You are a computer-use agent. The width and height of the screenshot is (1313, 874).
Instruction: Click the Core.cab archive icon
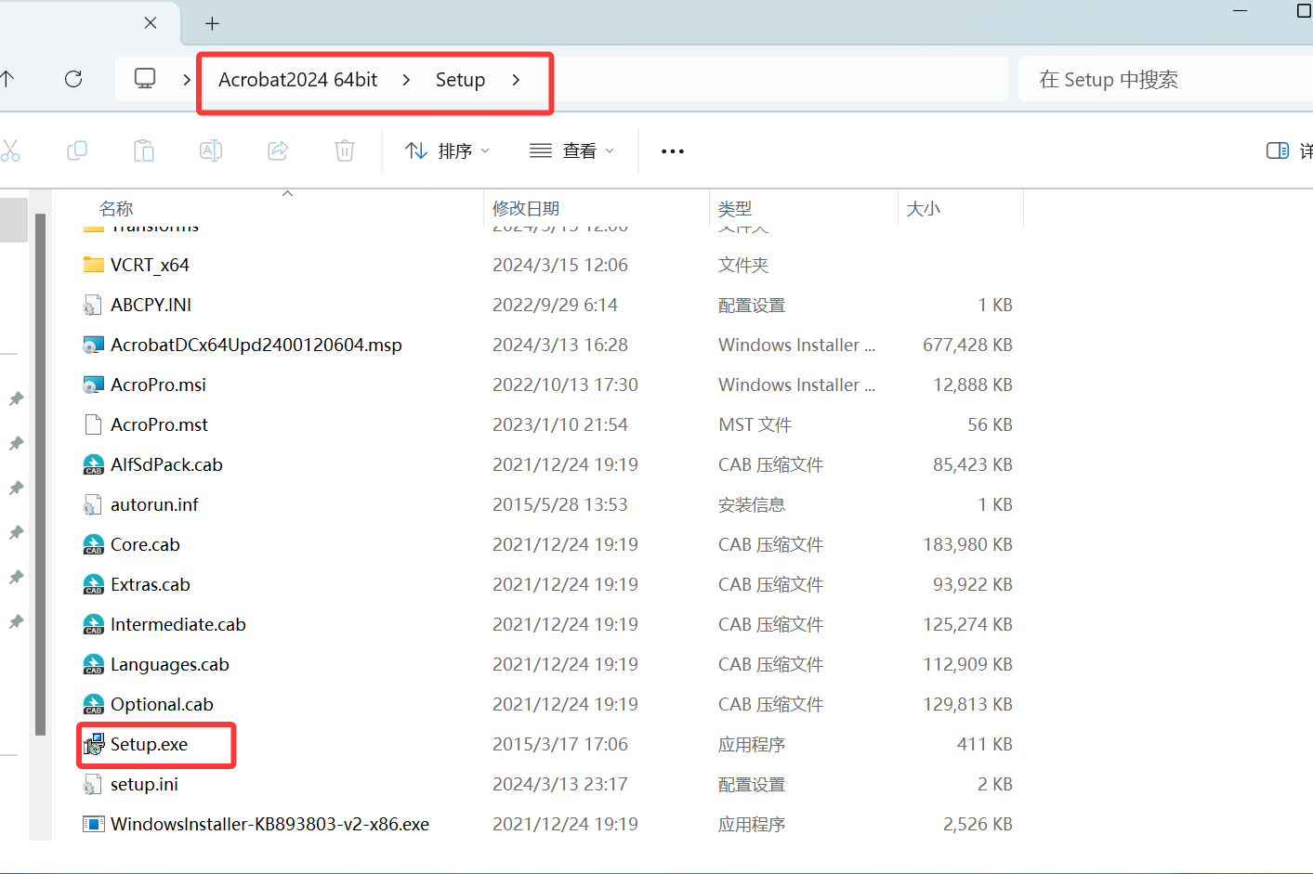click(93, 544)
